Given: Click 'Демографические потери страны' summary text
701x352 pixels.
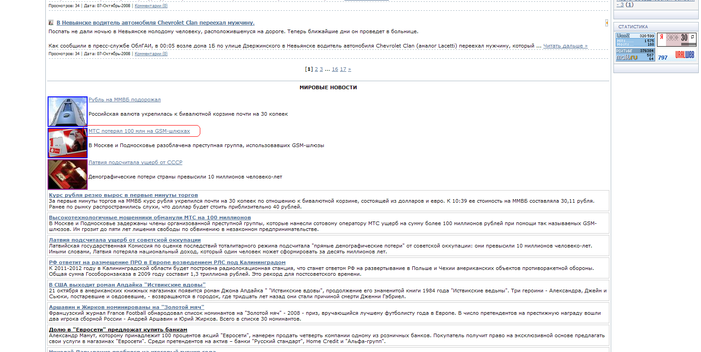Looking at the screenshot, I should pos(185,177).
